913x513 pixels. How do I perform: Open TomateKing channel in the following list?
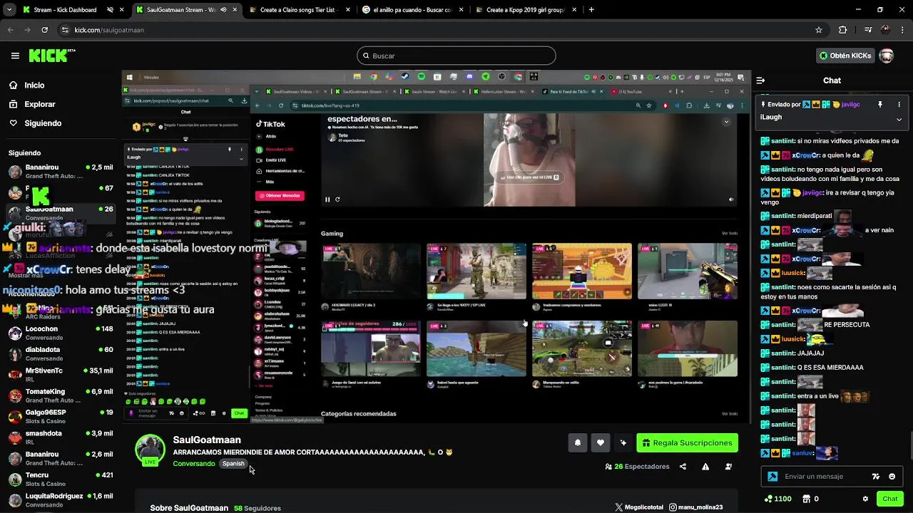click(x=60, y=395)
